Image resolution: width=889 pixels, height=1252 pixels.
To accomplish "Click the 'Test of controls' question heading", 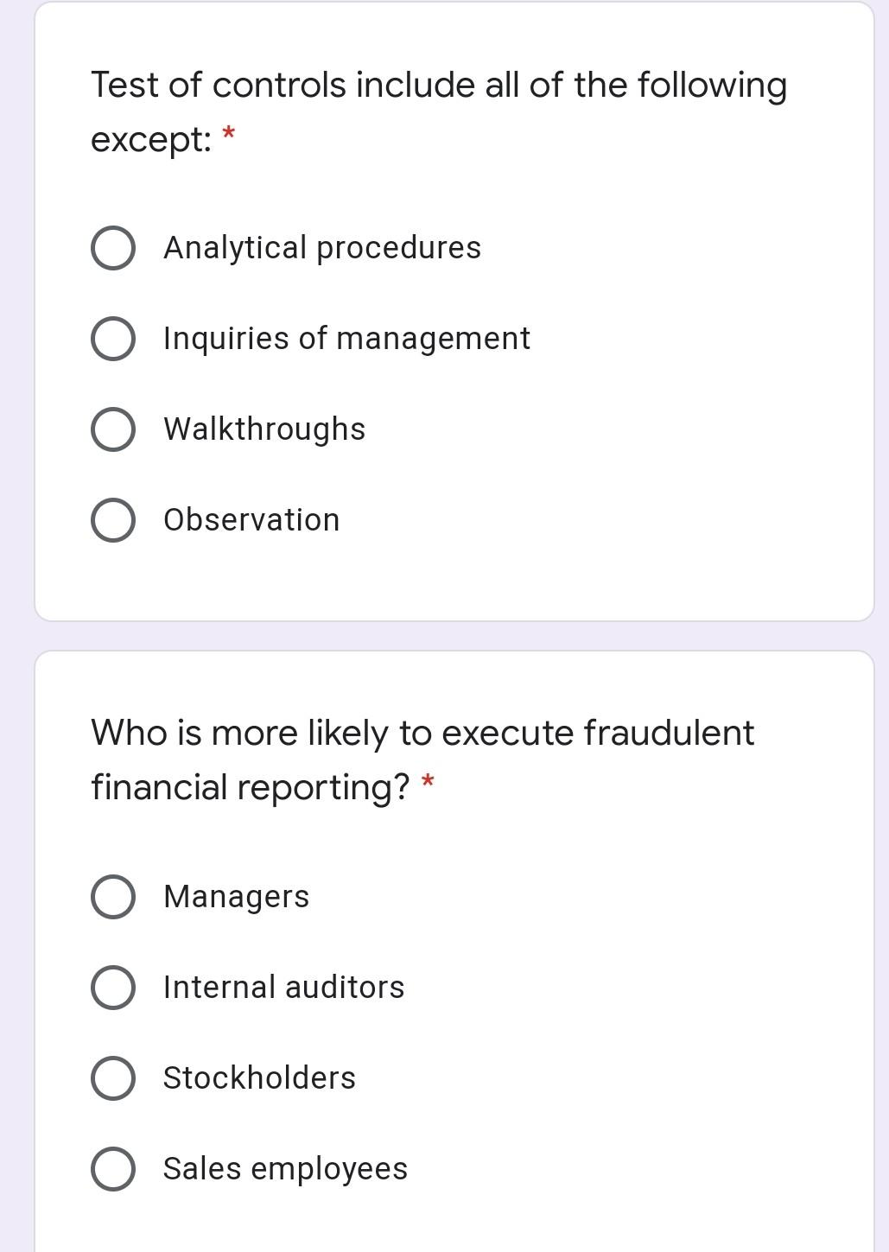I will click(x=439, y=112).
